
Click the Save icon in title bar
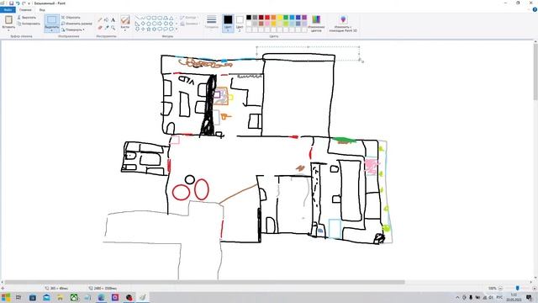point(11,3)
